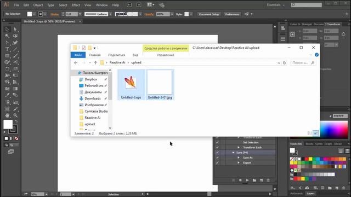Begin recording in the Actions panel
The width and height of the screenshot is (351, 197).
coord(240,180)
